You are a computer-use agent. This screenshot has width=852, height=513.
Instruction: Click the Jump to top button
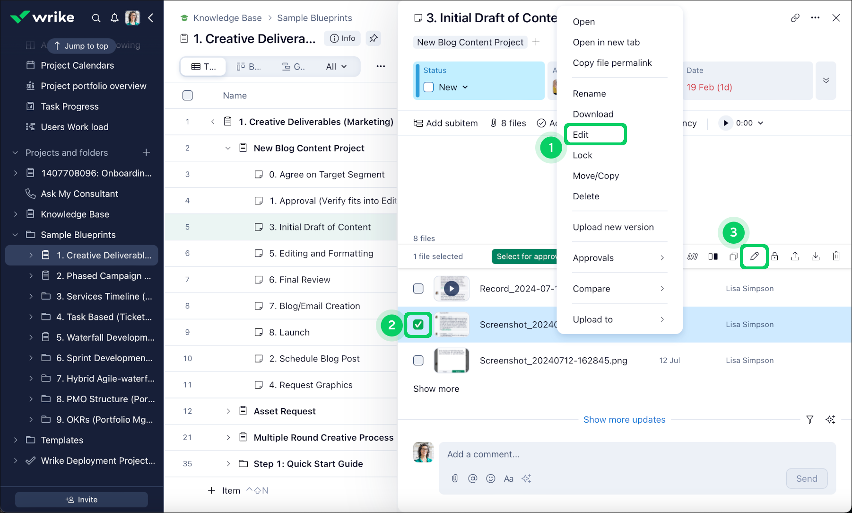(81, 46)
